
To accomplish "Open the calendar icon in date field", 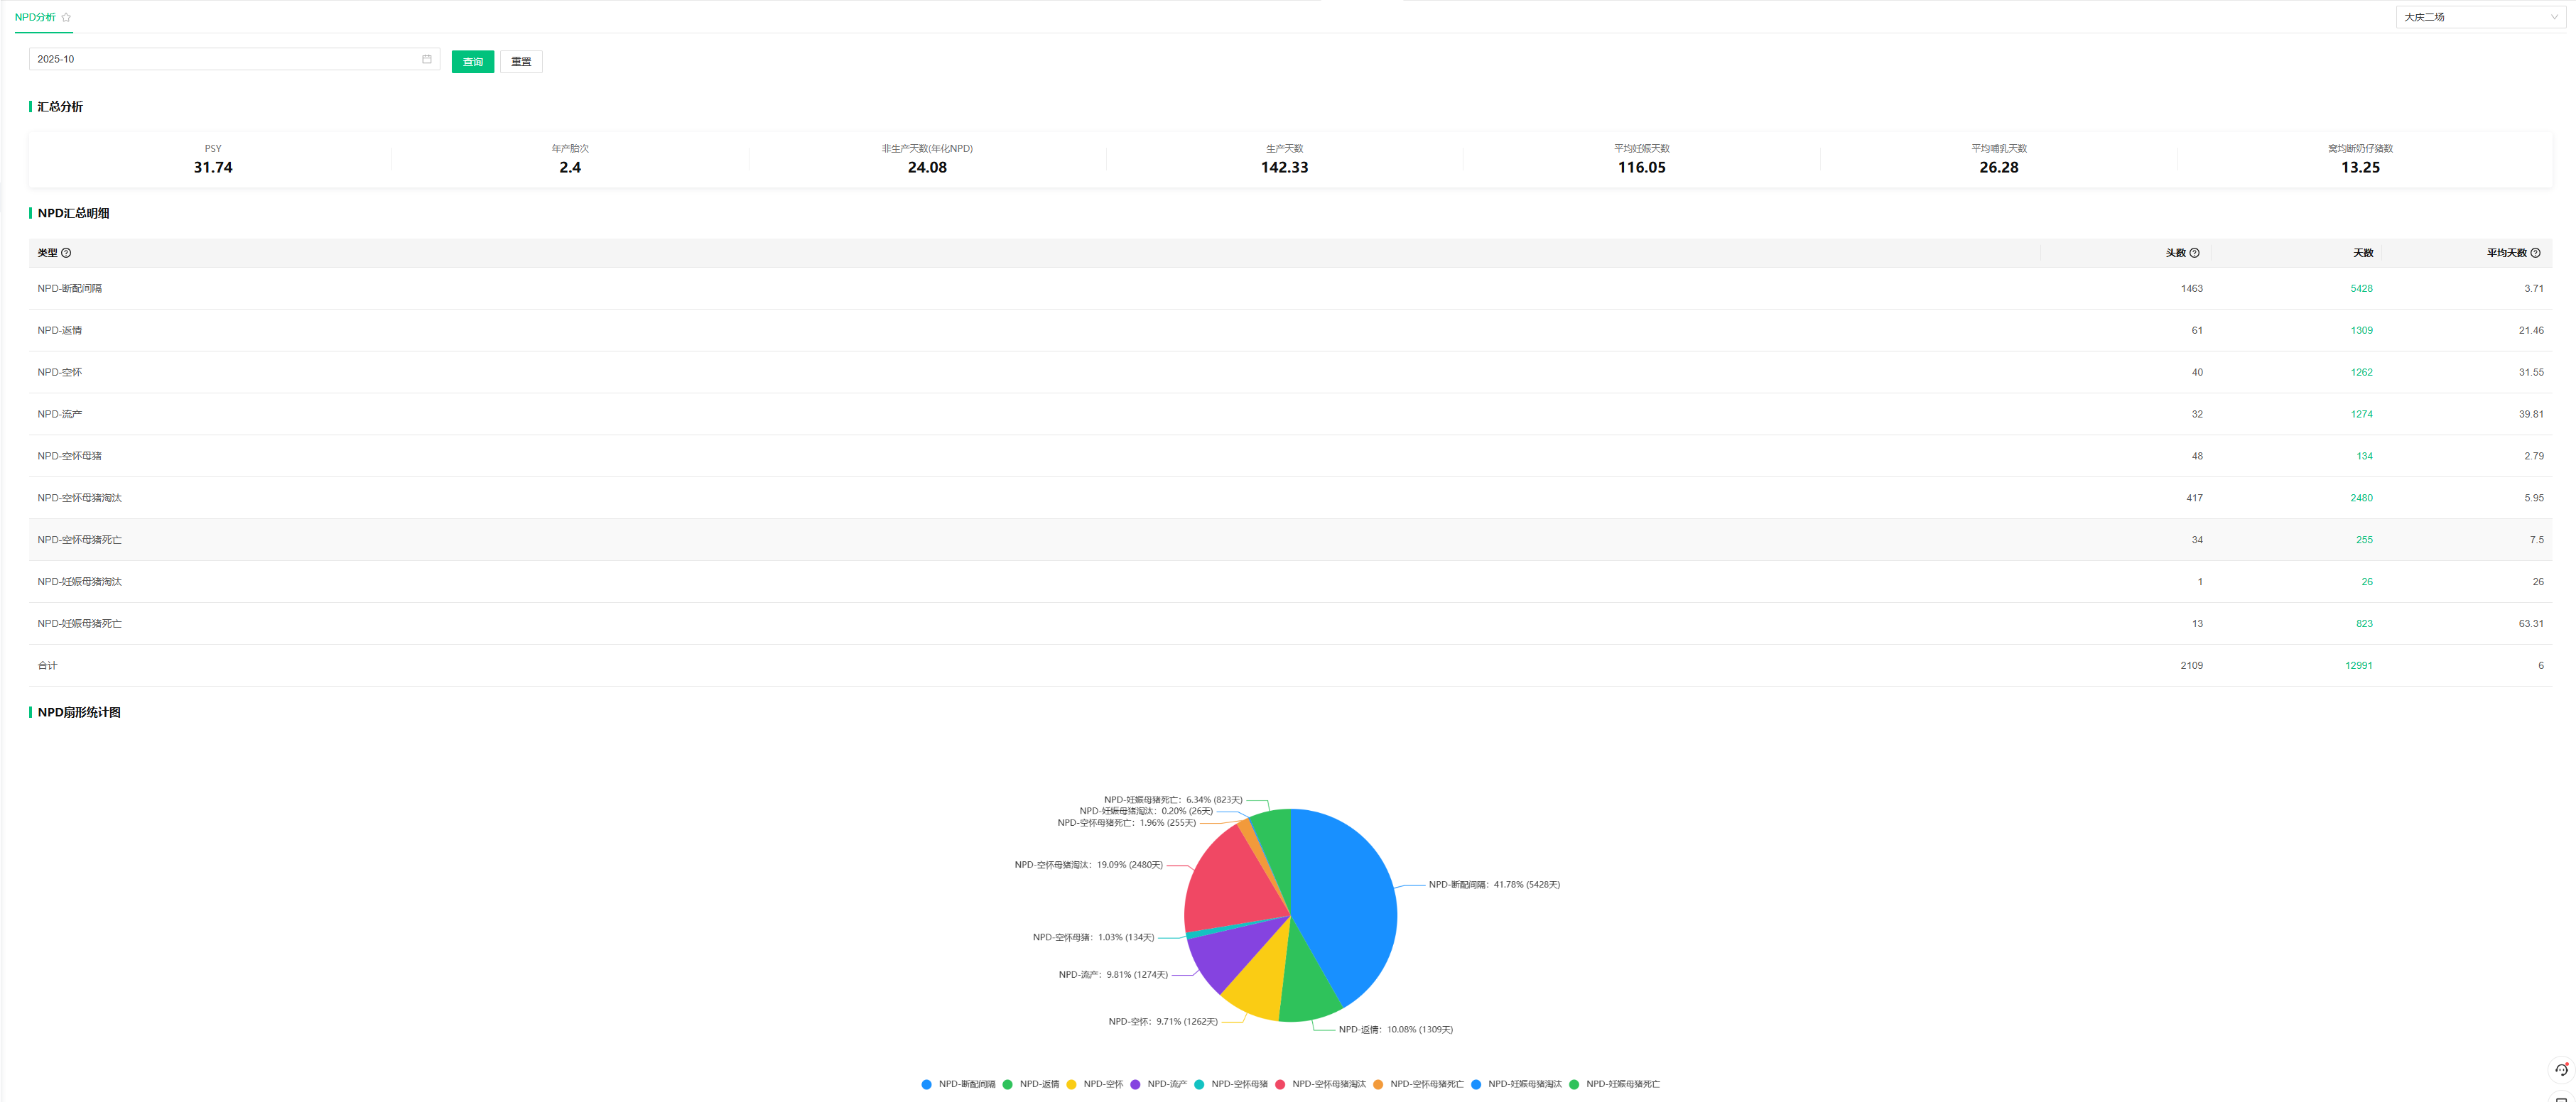I will point(426,59).
